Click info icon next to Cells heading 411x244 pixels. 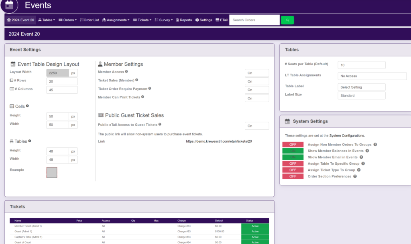click(x=27, y=106)
